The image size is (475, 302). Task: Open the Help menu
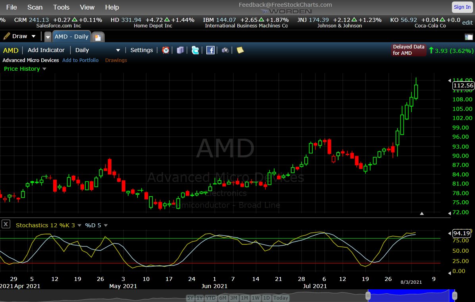(x=112, y=7)
